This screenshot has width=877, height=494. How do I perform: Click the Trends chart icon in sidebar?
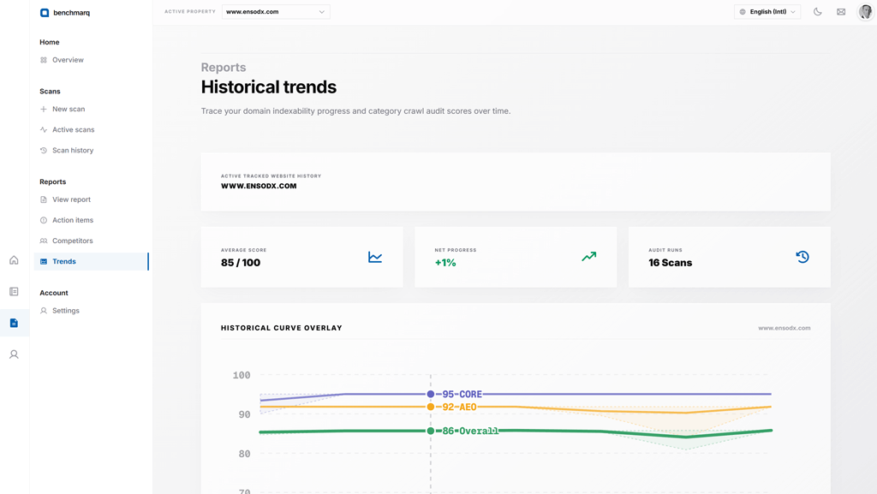[x=44, y=261]
